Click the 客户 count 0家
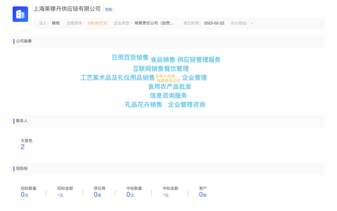 (203, 195)
